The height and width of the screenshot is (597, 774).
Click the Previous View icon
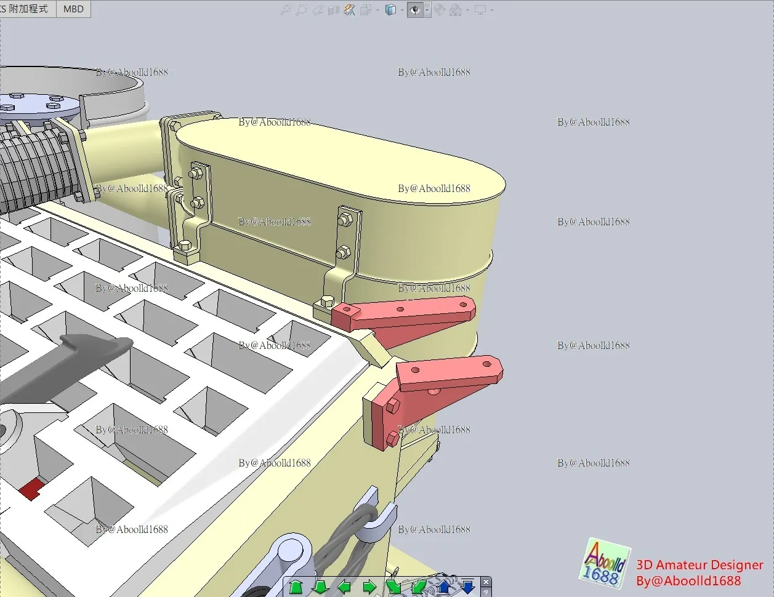(318, 10)
